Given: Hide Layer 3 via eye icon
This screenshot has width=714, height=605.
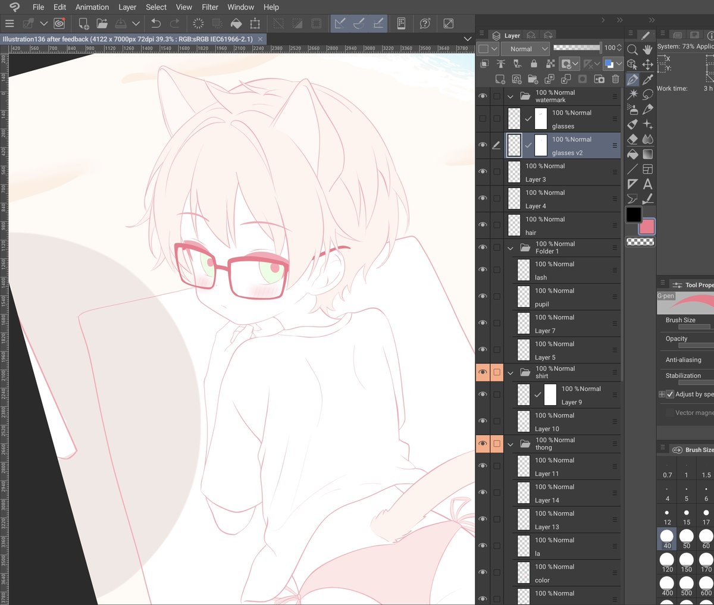Looking at the screenshot, I should pyautogui.click(x=483, y=172).
